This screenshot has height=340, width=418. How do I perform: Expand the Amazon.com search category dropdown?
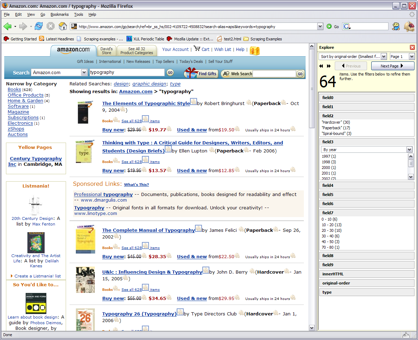tap(84, 72)
